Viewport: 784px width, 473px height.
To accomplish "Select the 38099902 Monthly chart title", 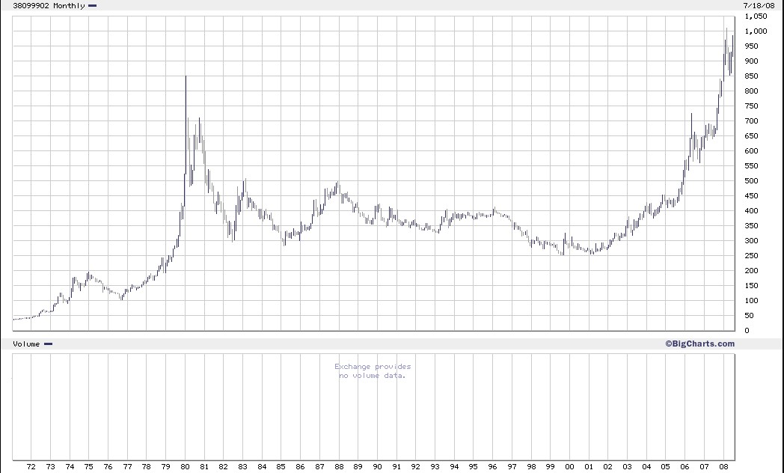I will click(48, 5).
